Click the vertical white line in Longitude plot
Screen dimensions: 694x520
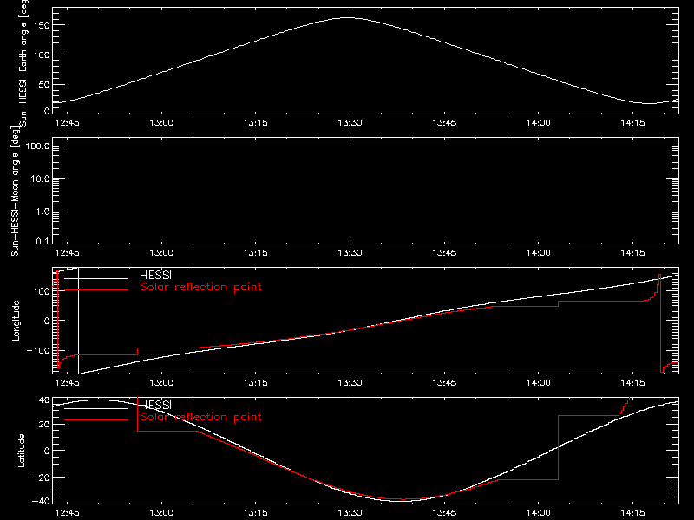point(78,321)
